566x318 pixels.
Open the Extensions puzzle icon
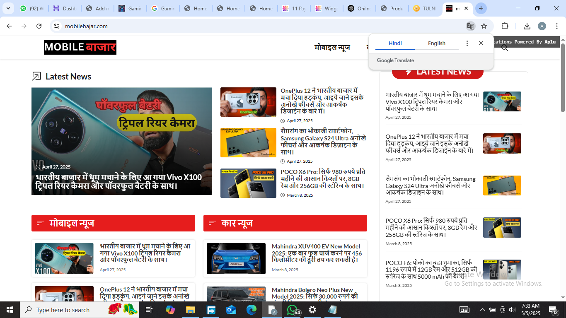[505, 26]
